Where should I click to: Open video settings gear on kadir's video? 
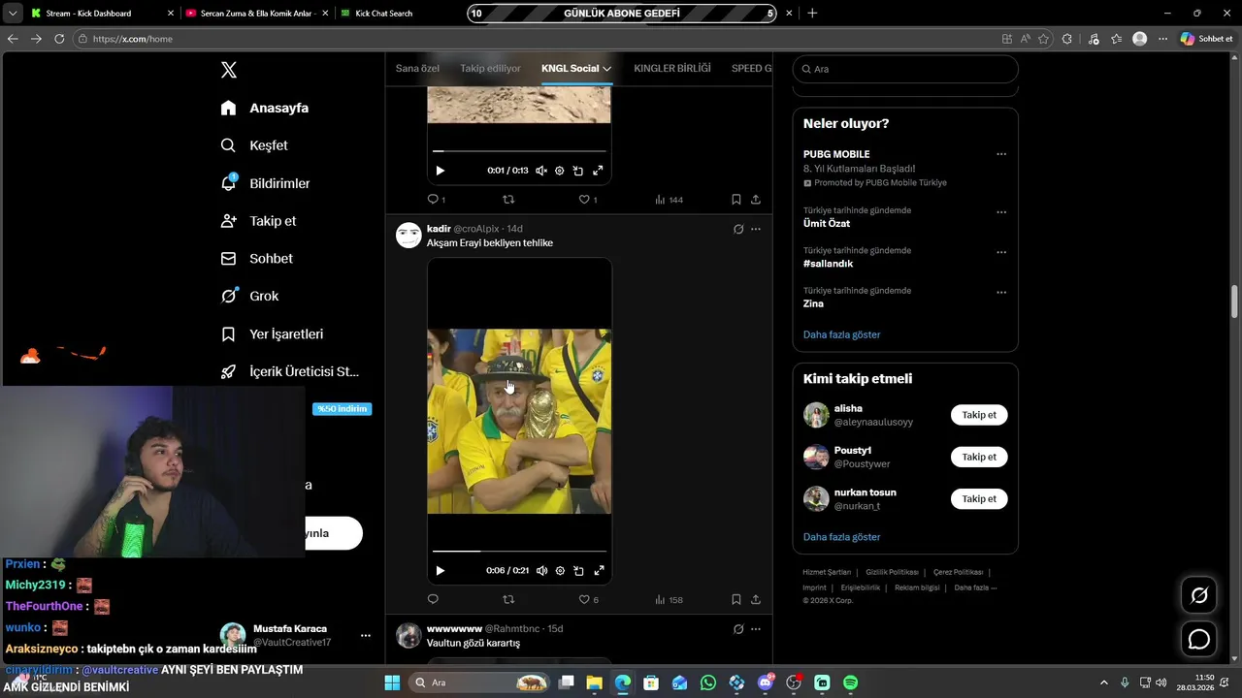click(x=560, y=571)
